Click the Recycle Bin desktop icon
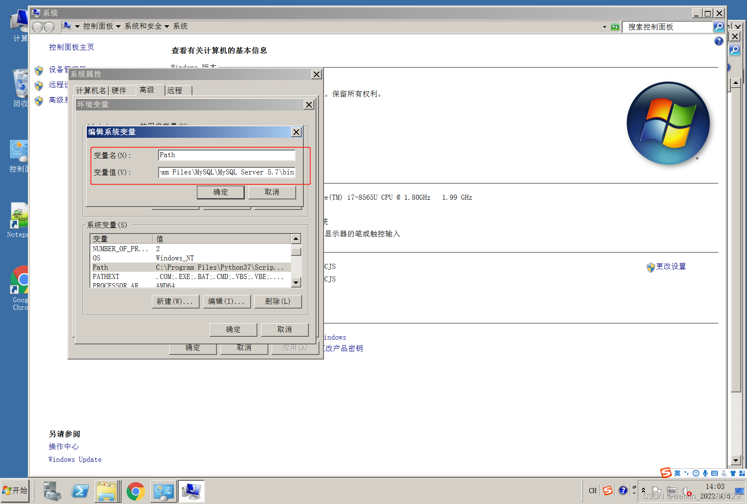 (20, 88)
